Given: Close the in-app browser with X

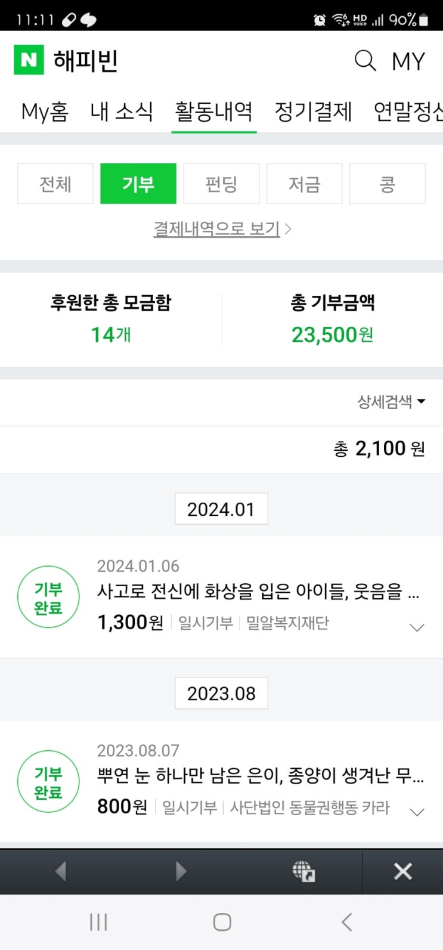Looking at the screenshot, I should [x=403, y=871].
